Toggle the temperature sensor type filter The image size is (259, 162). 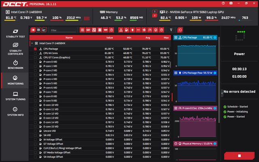(121, 30)
